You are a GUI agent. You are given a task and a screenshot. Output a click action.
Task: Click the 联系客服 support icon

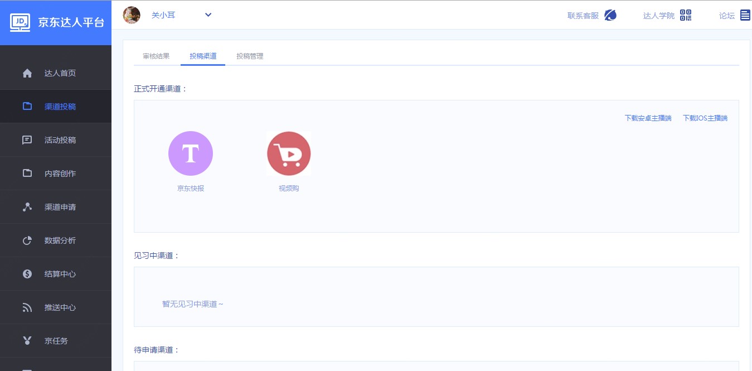tap(610, 15)
